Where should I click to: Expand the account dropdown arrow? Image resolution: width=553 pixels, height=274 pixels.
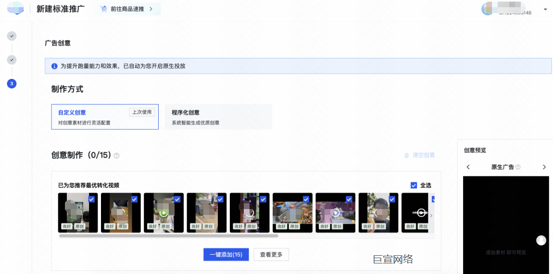point(546,10)
